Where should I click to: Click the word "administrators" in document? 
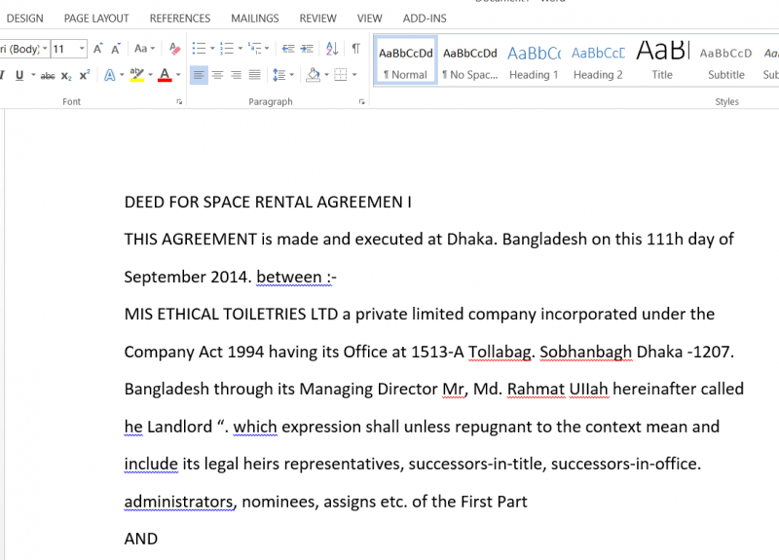[x=178, y=502]
